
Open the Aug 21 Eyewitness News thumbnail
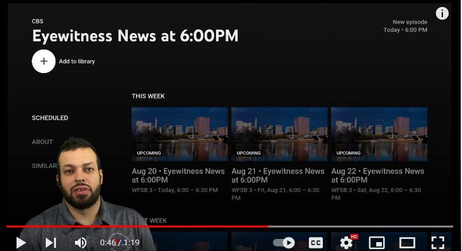(x=280, y=134)
